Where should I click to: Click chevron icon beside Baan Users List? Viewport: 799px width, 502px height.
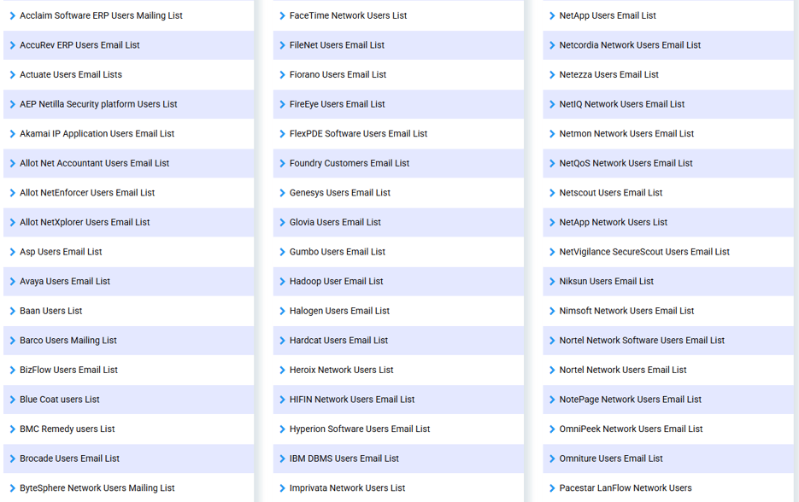coord(13,311)
